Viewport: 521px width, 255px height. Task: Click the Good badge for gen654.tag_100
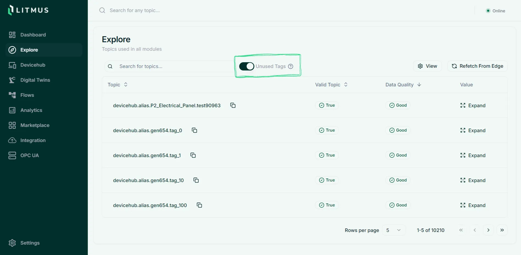coord(398,205)
